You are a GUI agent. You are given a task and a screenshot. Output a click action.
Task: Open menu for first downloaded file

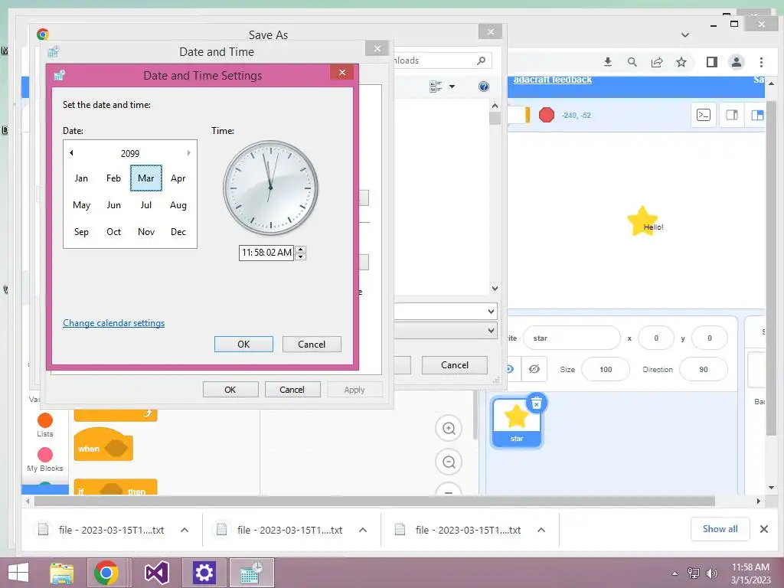(x=185, y=530)
